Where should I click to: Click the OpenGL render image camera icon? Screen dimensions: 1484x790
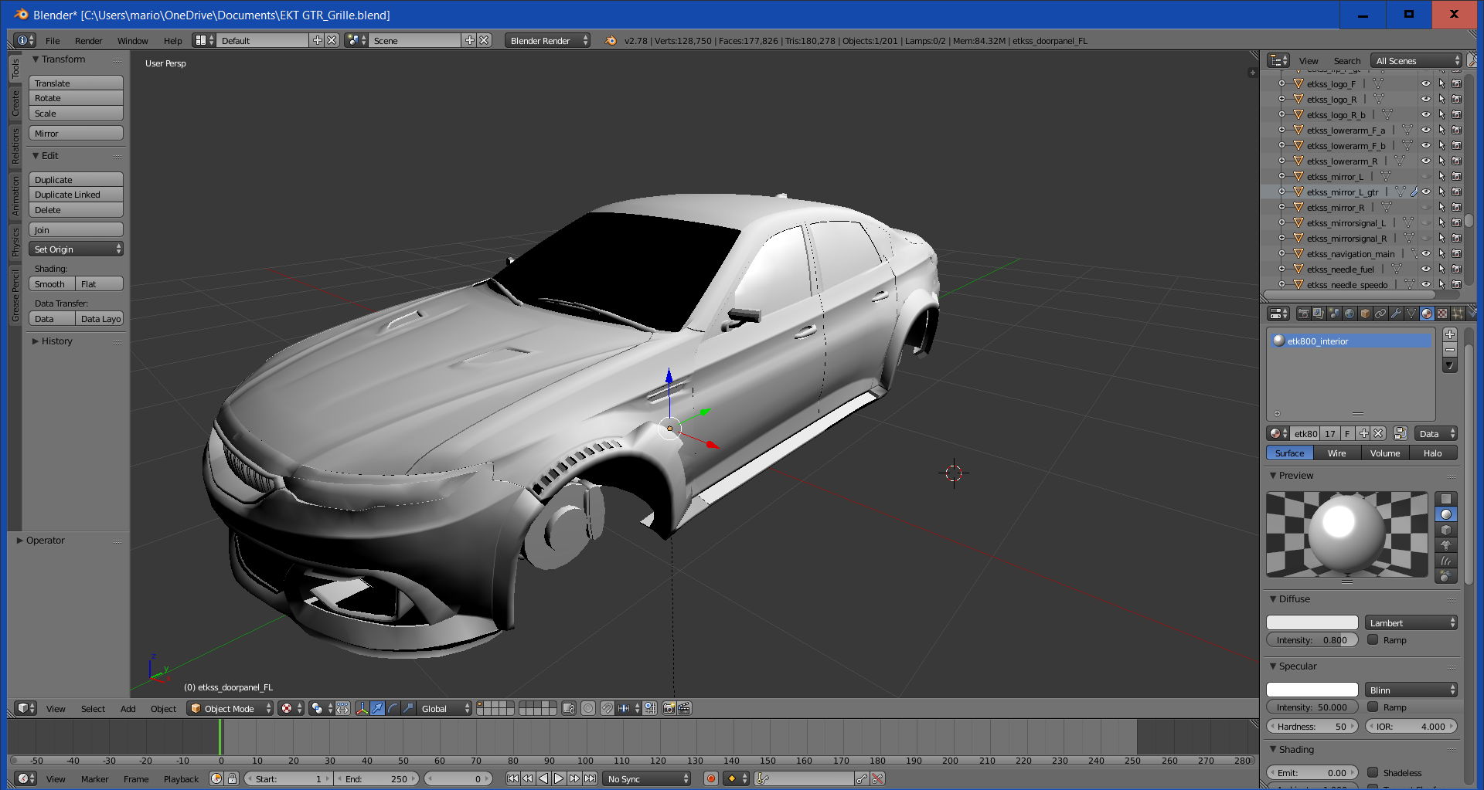669,708
